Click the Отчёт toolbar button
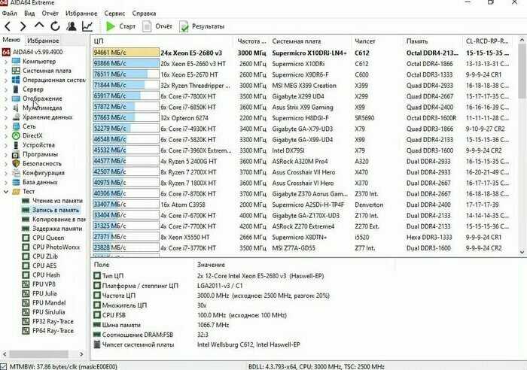The height and width of the screenshot is (370, 527). click(x=157, y=26)
